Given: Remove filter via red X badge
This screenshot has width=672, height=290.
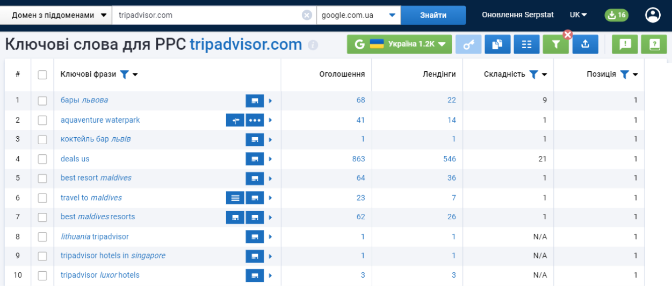Looking at the screenshot, I should [568, 35].
